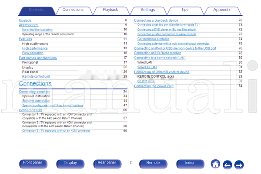Click the Remote button

tap(153, 164)
